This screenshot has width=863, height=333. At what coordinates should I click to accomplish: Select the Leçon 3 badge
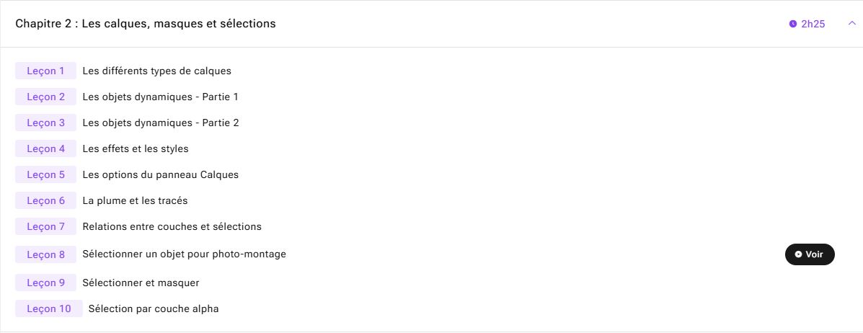click(x=45, y=123)
